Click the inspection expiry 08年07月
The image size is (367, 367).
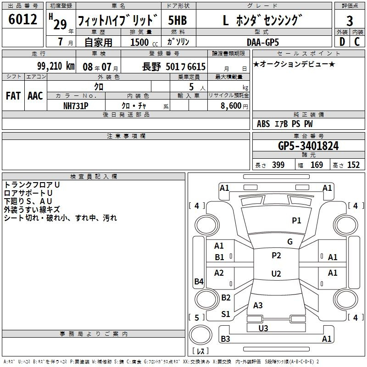100,67
